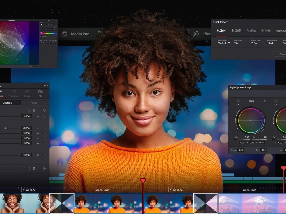
Task: Click the Tint value field in HDR panel
Action: (264, 150)
